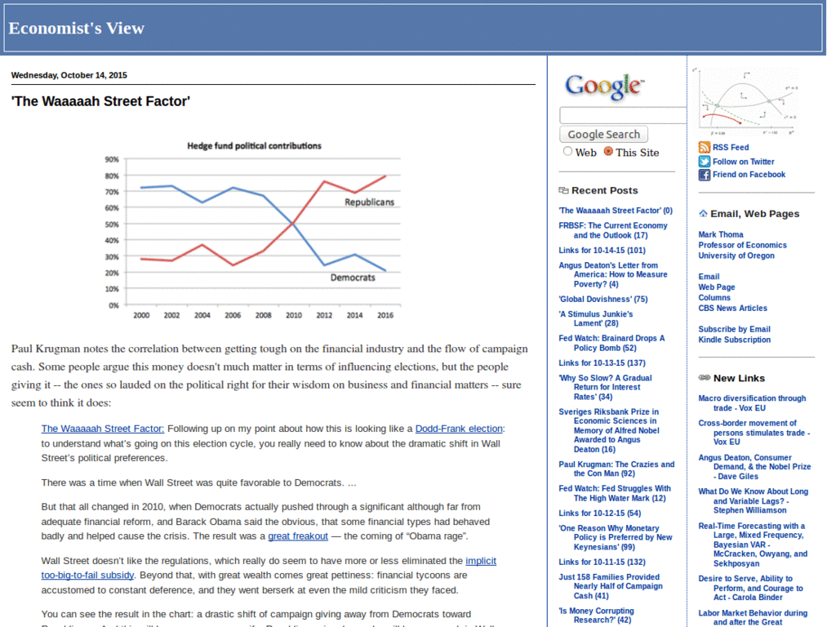Open 'Global Dovishness' (75) post
Image resolution: width=836 pixels, height=627 pixels.
[x=603, y=299]
